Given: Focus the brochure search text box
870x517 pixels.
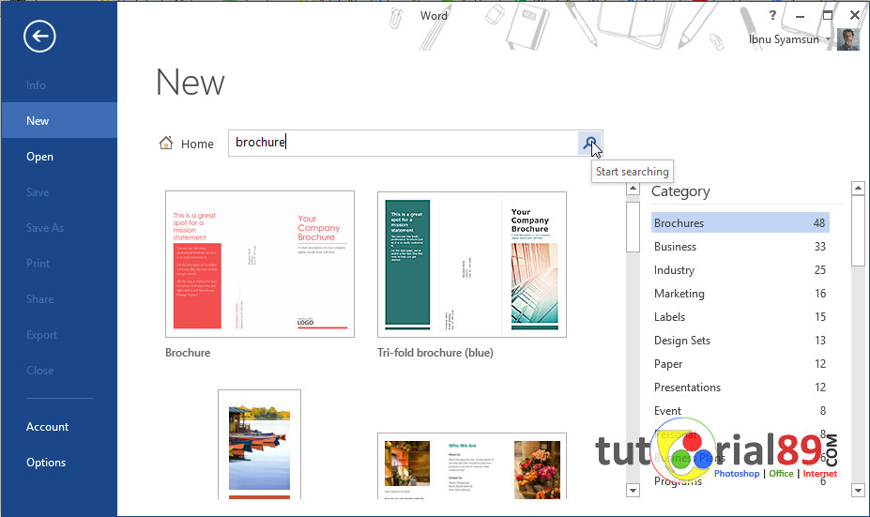Looking at the screenshot, I should click(404, 144).
